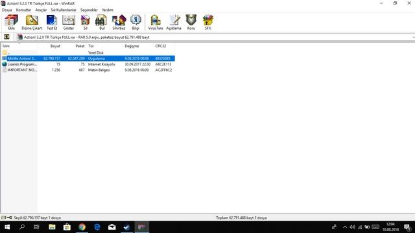Click the Internet Kısayolu type cell
The height and width of the screenshot is (233, 415).
point(102,64)
